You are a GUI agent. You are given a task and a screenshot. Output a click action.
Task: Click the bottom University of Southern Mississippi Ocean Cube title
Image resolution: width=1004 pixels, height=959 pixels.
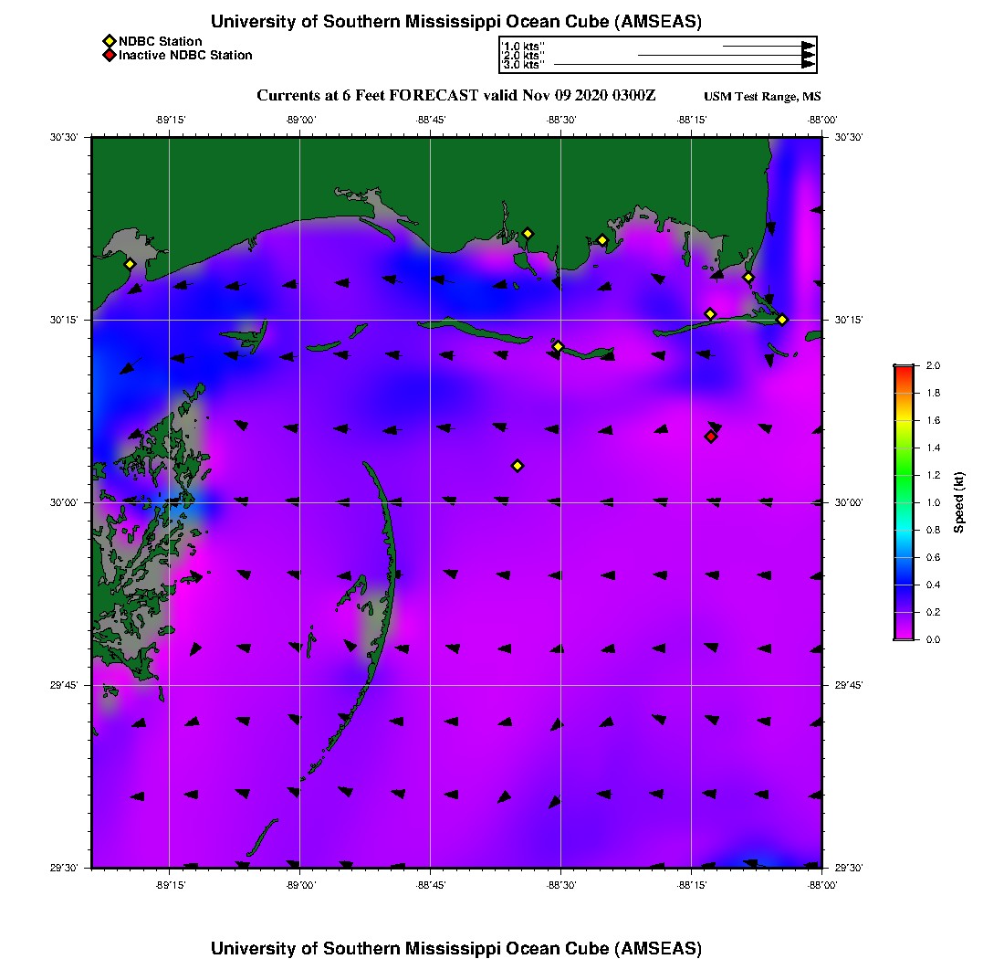(455, 948)
